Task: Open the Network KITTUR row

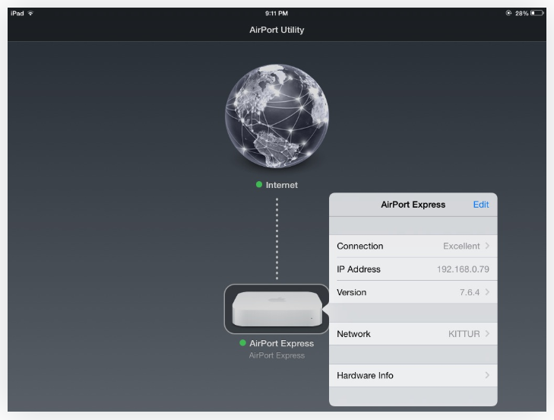Action: (413, 334)
